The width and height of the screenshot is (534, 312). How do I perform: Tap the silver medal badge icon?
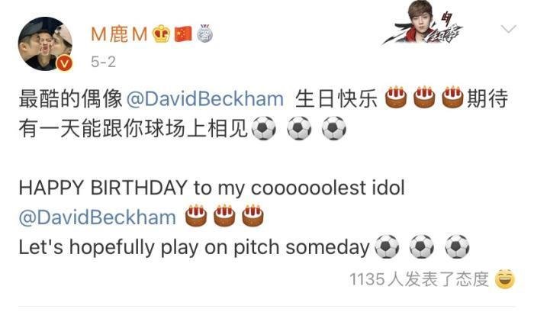click(204, 34)
